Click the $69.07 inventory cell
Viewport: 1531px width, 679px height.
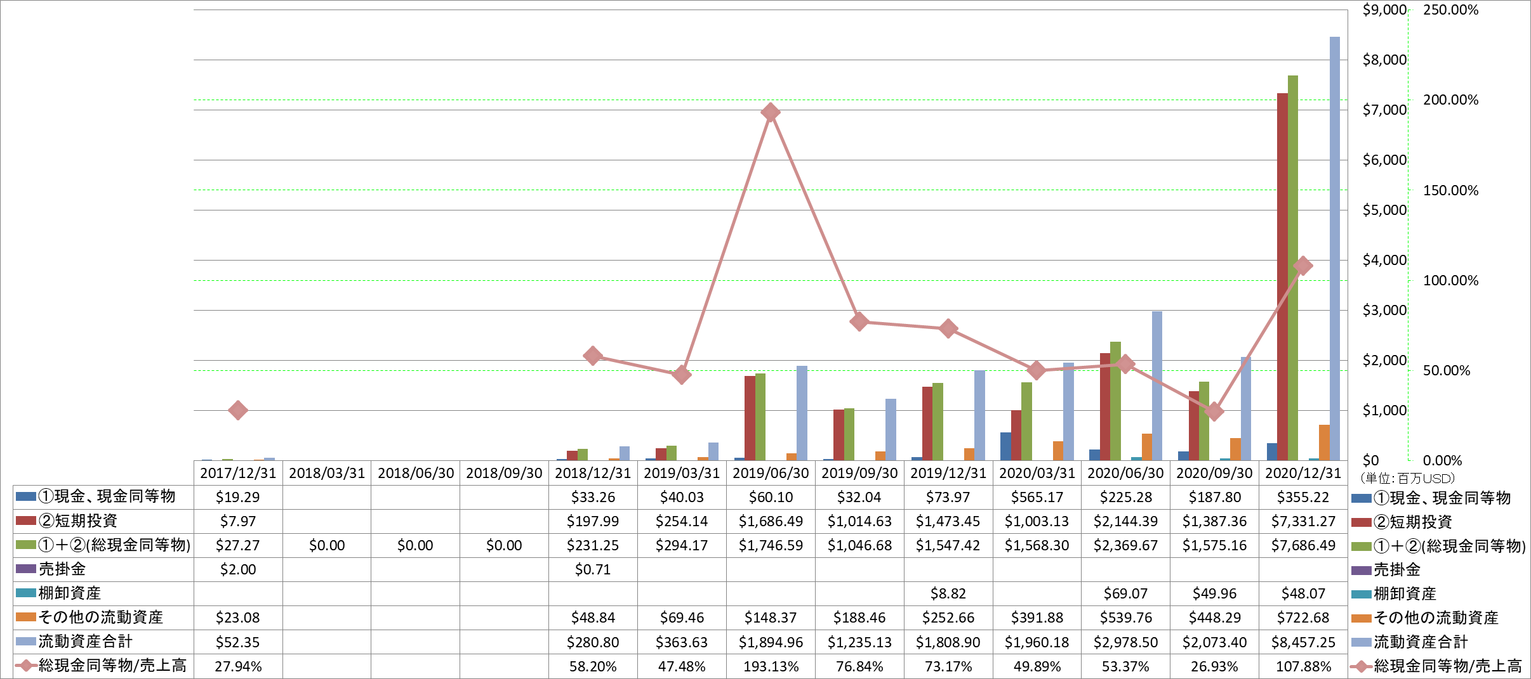(x=1125, y=593)
